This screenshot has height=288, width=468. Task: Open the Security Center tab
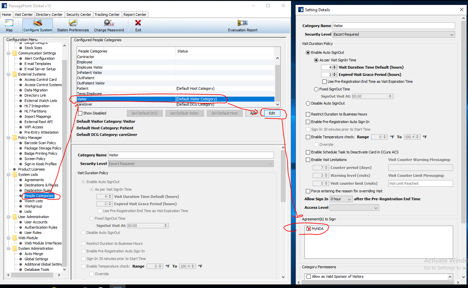[79, 15]
